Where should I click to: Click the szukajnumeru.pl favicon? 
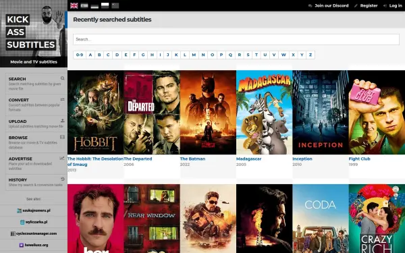(19, 210)
